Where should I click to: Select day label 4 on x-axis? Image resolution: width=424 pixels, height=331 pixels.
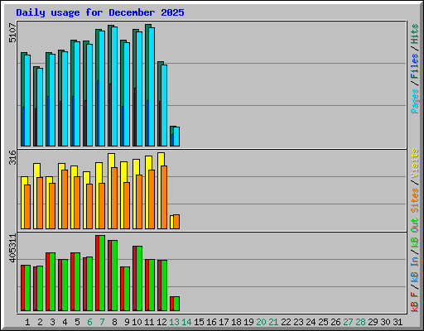click(65, 322)
